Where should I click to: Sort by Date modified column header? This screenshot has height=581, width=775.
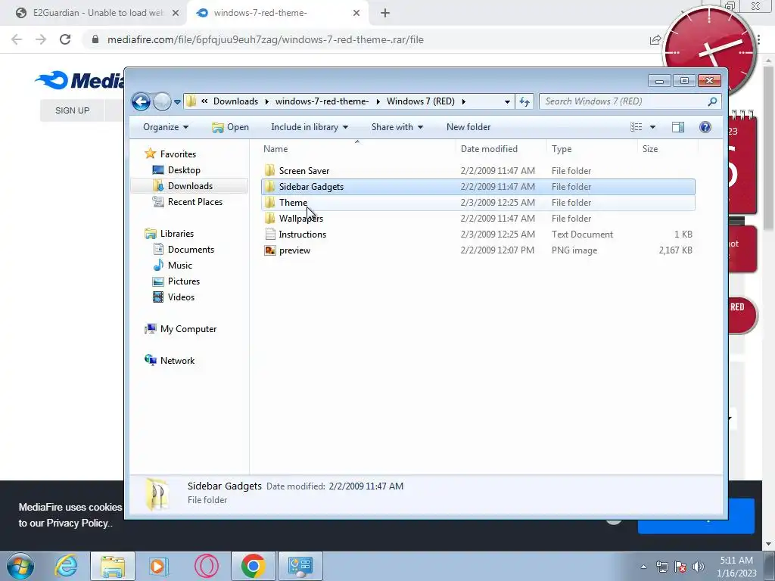(x=501, y=149)
